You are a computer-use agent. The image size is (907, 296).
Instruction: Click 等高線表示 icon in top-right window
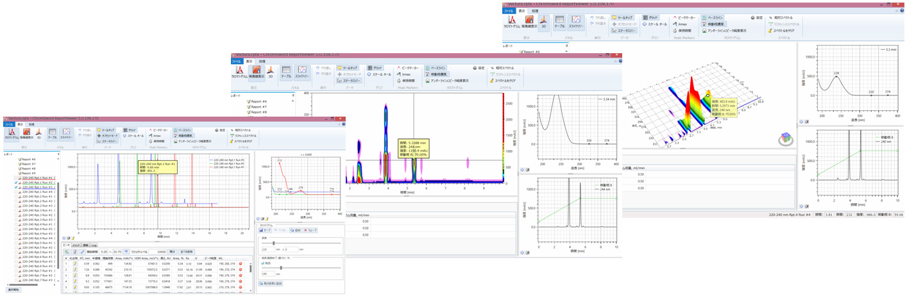pos(529,22)
